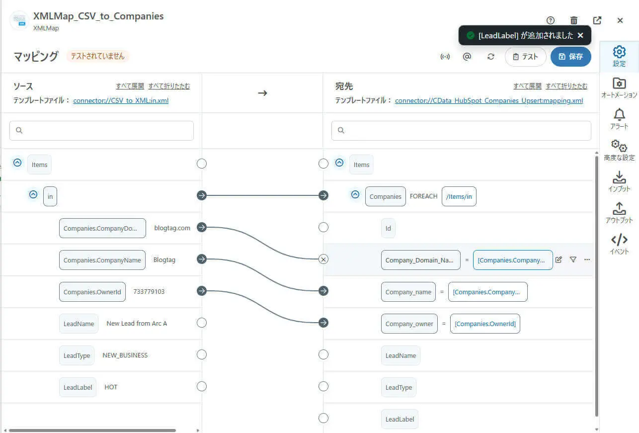Click the filter icon on Company_Domain_Name row
Viewport: 639px width, 433px height.
(573, 260)
